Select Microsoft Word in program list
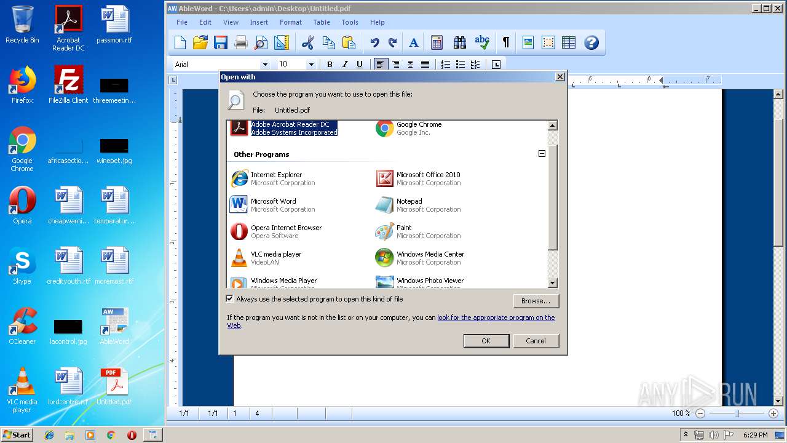This screenshot has height=443, width=787. click(x=272, y=205)
